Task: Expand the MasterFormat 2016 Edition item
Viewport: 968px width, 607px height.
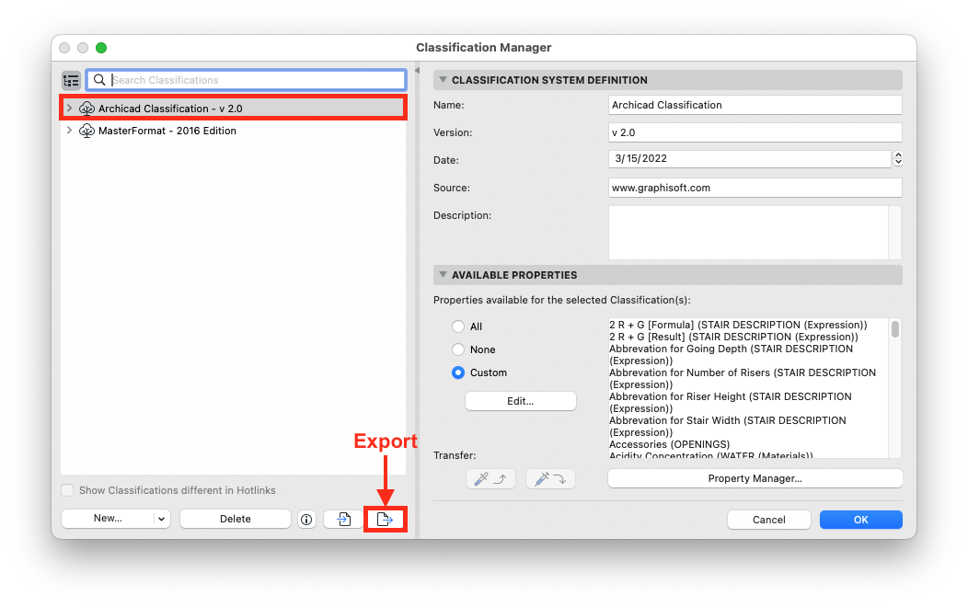Action: point(69,131)
